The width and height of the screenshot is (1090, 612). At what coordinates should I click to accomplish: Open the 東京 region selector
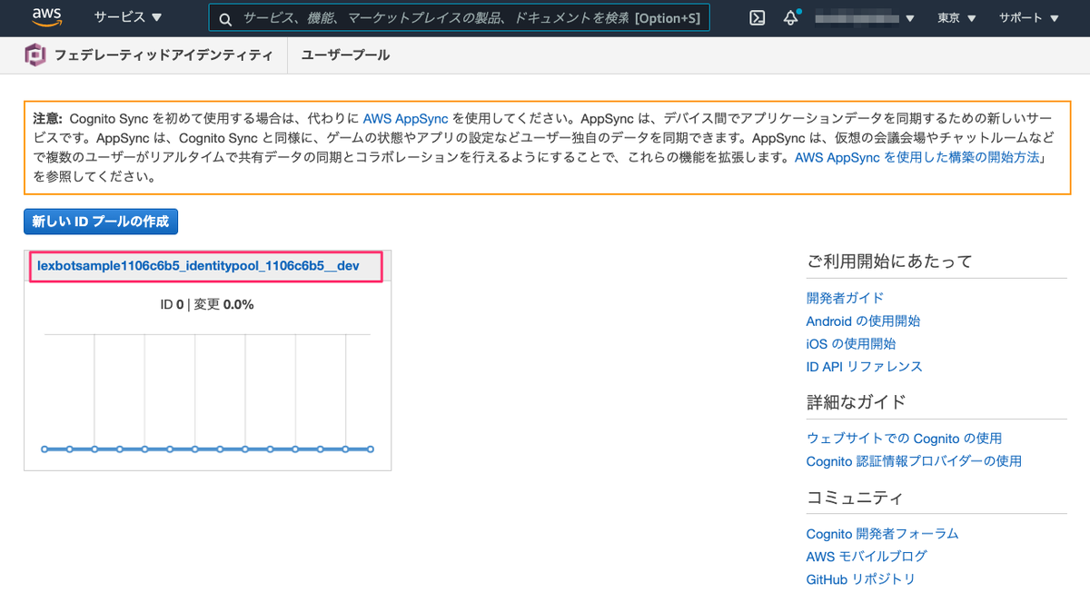click(x=956, y=17)
